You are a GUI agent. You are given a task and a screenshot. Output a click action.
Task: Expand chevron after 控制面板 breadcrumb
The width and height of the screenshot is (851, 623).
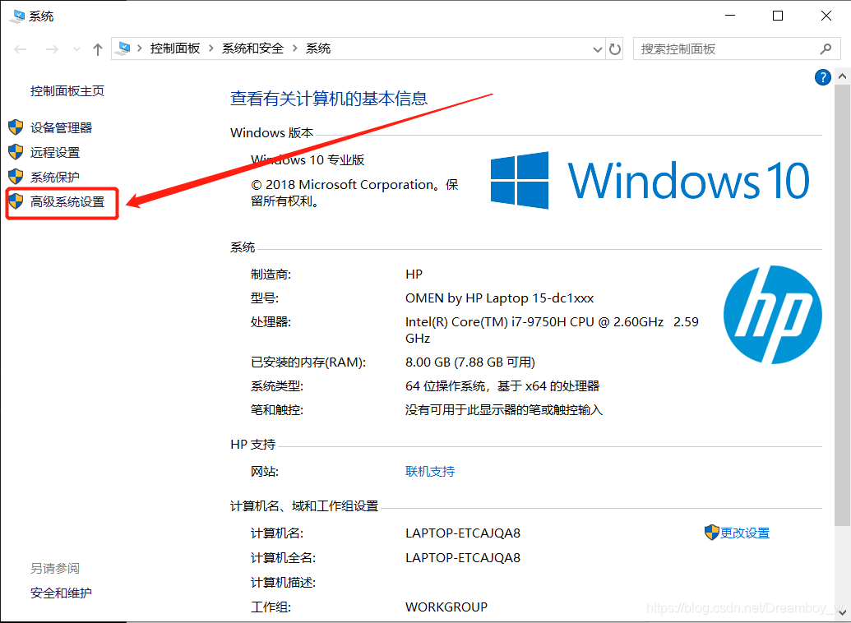211,48
